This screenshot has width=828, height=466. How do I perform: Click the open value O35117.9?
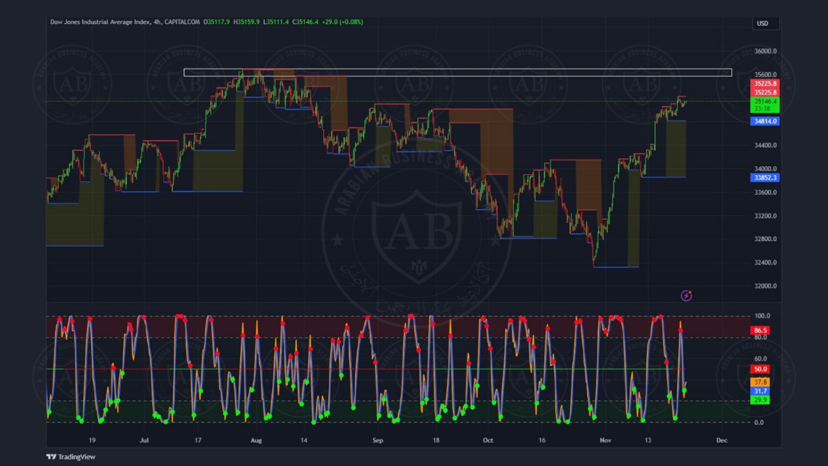click(216, 22)
